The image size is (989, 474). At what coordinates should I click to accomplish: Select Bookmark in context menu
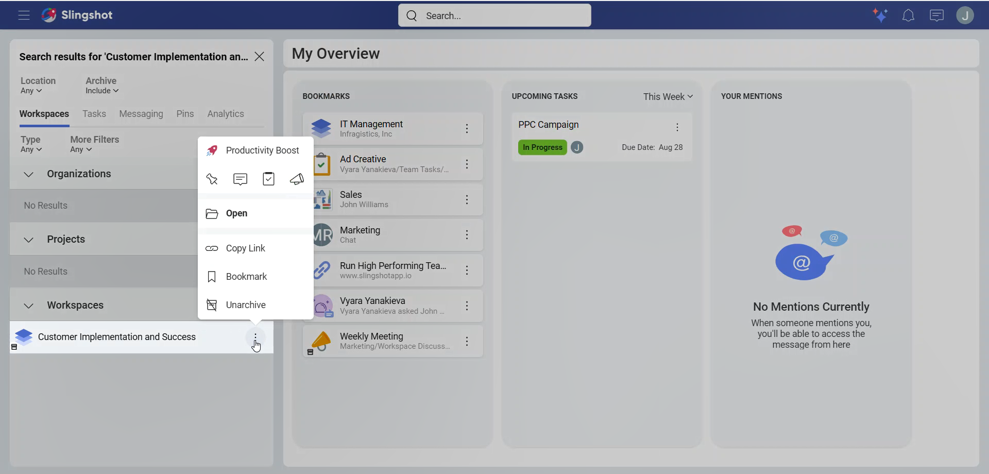click(255, 277)
